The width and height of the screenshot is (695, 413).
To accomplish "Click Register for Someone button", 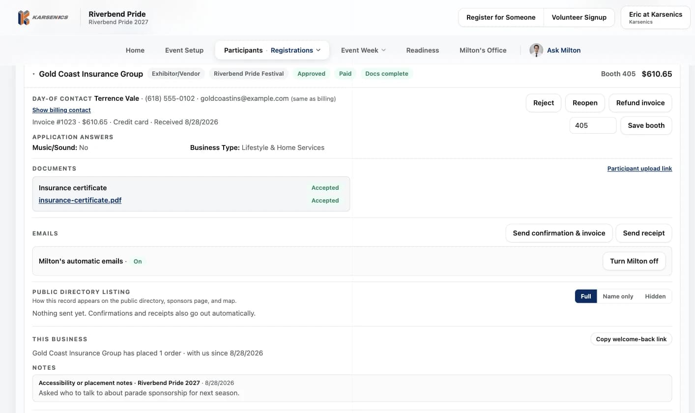I will [x=501, y=17].
